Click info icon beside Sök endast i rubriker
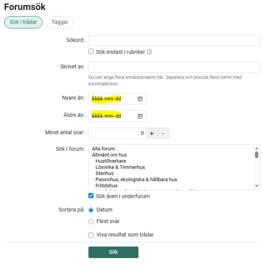This screenshot has height=270, width=263. click(149, 52)
